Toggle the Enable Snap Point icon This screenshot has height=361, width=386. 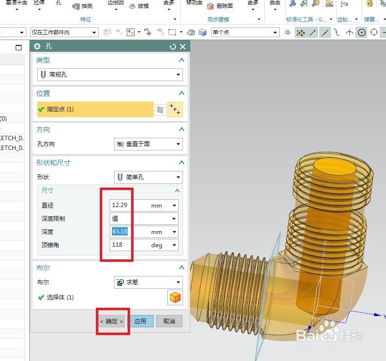point(300,32)
